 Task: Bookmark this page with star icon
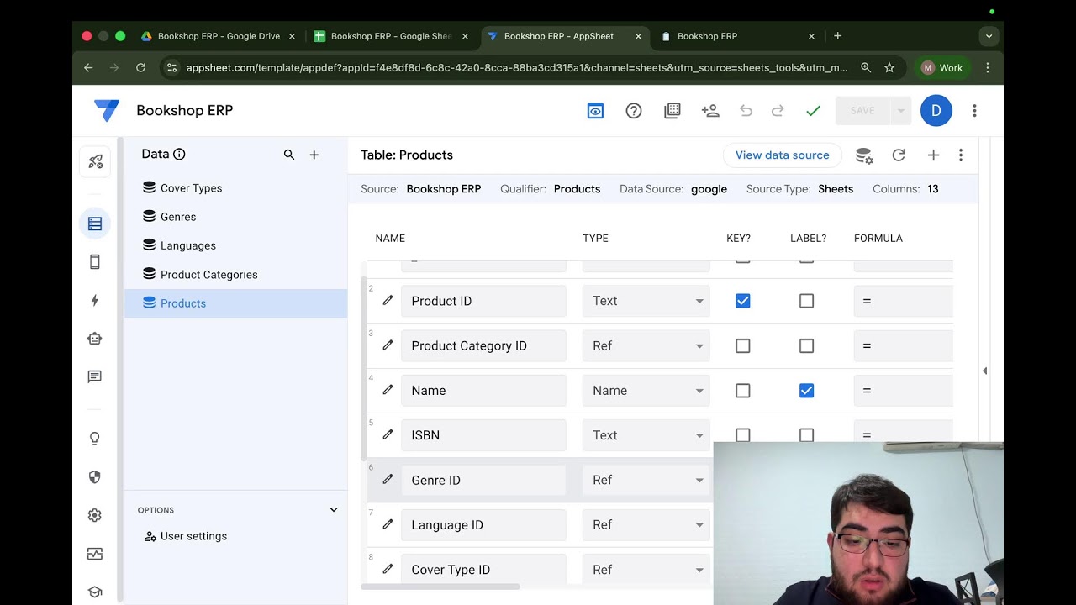pos(889,68)
